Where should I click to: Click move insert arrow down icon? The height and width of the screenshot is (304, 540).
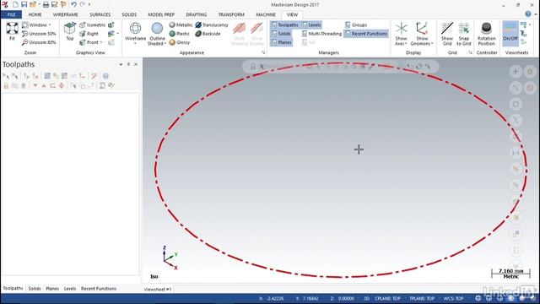coord(35,85)
